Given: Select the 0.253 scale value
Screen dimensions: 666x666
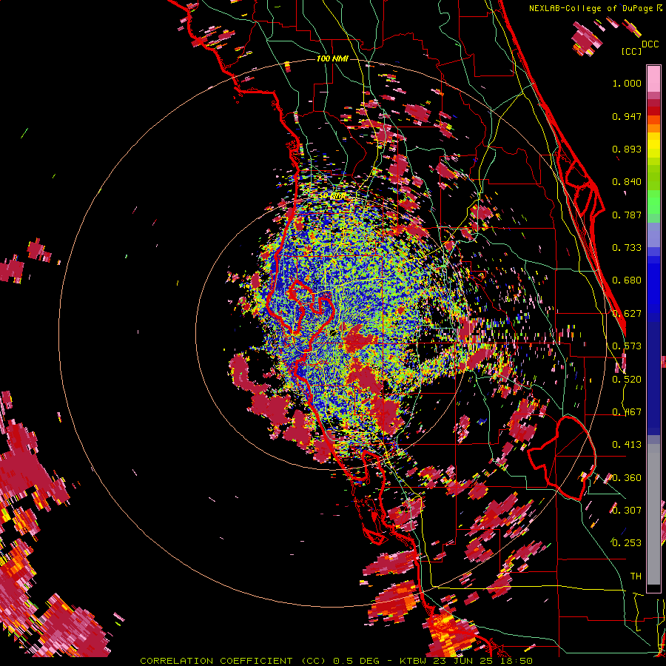Looking at the screenshot, I should (627, 543).
